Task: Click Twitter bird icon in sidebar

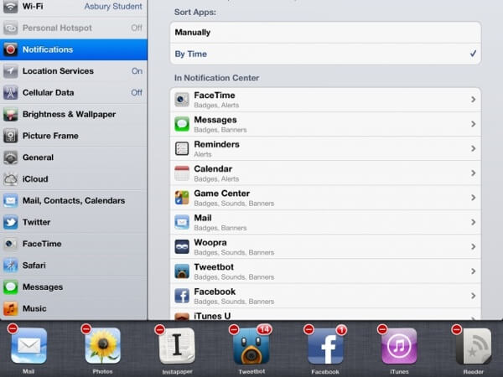Action: 11,222
